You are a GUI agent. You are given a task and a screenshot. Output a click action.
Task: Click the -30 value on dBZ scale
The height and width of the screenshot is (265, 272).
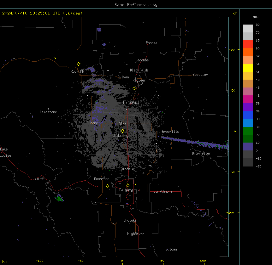(258, 166)
